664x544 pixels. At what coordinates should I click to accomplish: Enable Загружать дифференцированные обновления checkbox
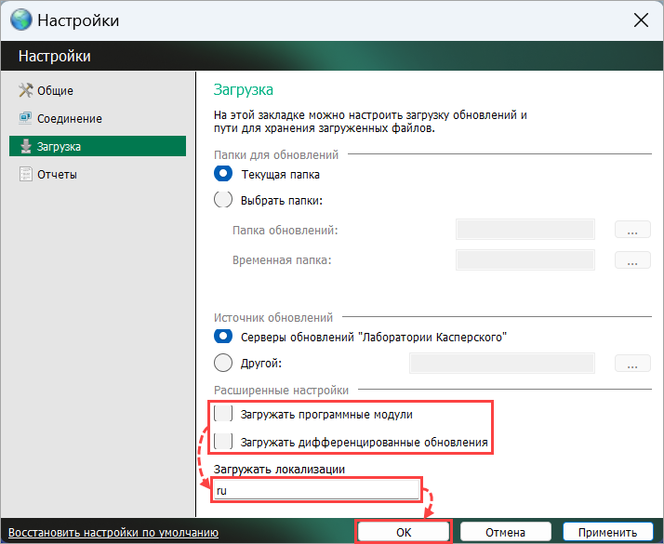(x=223, y=441)
